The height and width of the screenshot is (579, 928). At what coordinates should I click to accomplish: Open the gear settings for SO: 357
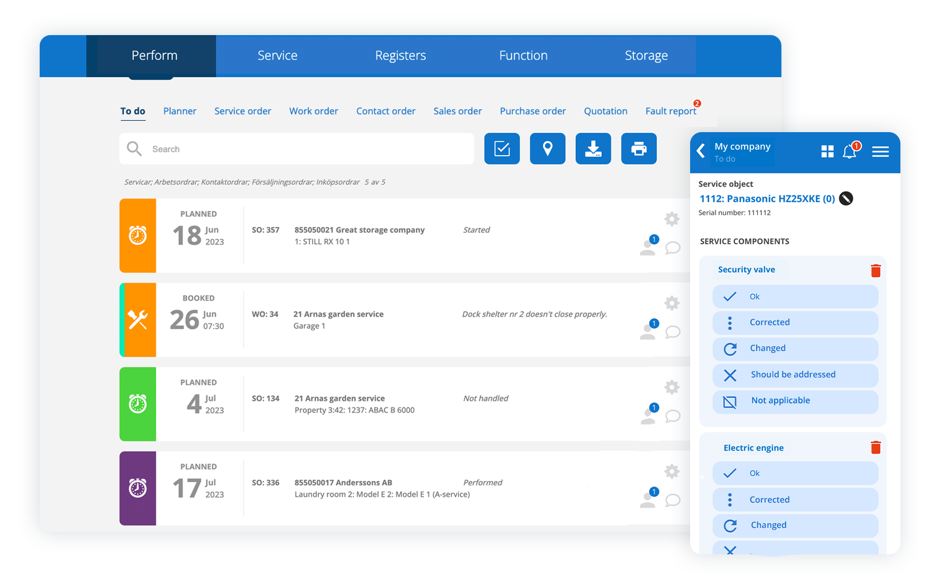click(x=672, y=219)
